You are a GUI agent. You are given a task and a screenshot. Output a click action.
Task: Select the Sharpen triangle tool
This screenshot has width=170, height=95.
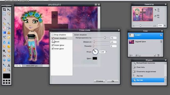pyautogui.click(x=9, y=42)
